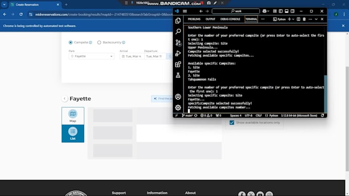Viewport: 349px width, 196px height.
Task: Switch to the PROBLEMS tab
Action: tap(194, 19)
